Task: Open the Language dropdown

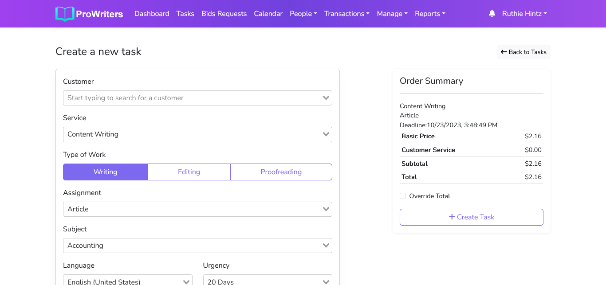Action: point(128,281)
